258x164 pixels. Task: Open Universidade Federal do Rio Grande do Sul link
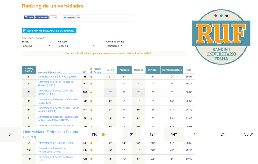(x=58, y=110)
